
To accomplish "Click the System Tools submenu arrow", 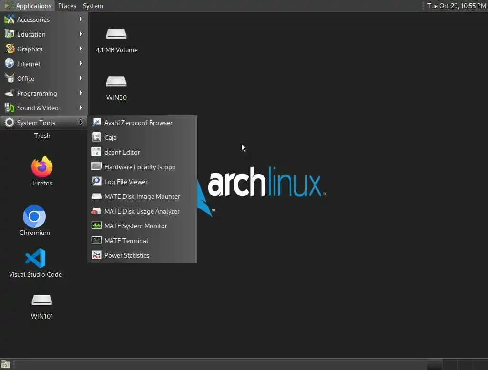I will click(81, 122).
